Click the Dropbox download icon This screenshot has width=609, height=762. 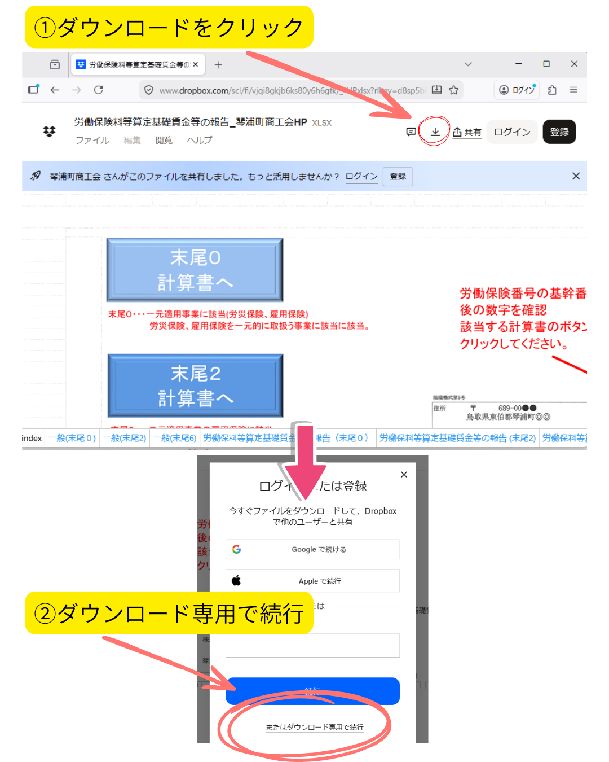(435, 132)
